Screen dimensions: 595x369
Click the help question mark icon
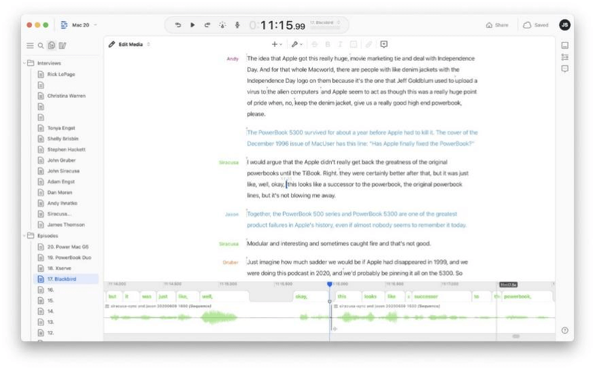click(x=565, y=330)
